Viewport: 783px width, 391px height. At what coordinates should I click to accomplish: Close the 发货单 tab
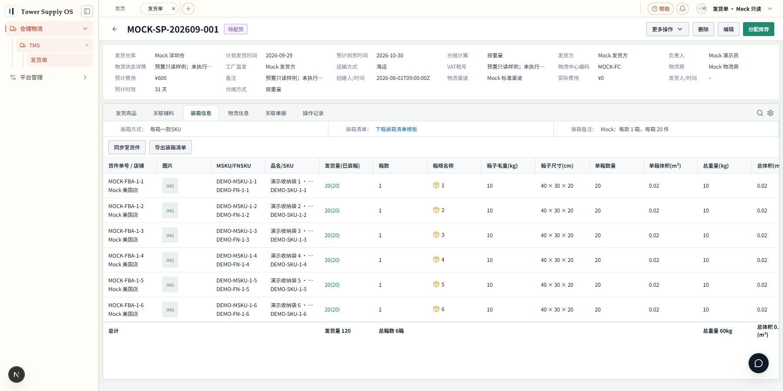click(174, 9)
